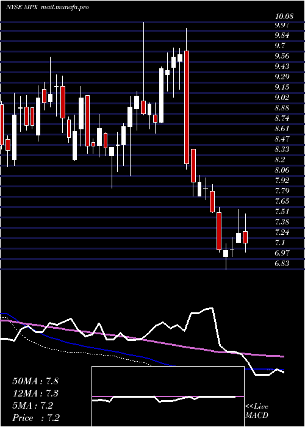Screen dimensions: 305x427
Task: Click the 9.43 price axis label
Action: click(282, 66)
